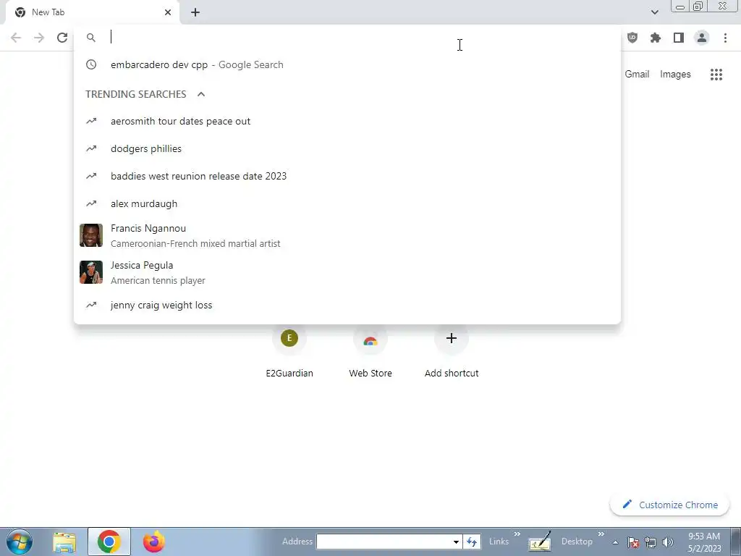Select the Jessica Pegula suggestion
This screenshot has height=556, width=741.
347,272
